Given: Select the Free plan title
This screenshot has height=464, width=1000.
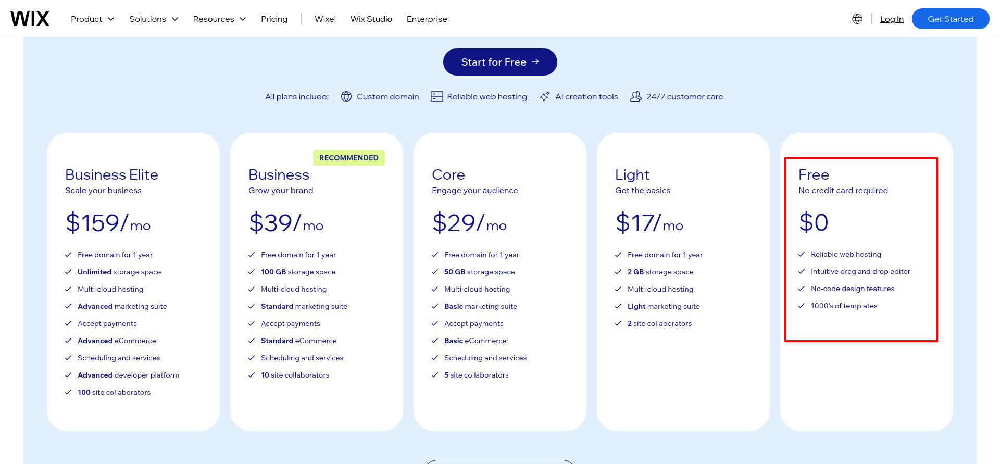Looking at the screenshot, I should coord(814,174).
